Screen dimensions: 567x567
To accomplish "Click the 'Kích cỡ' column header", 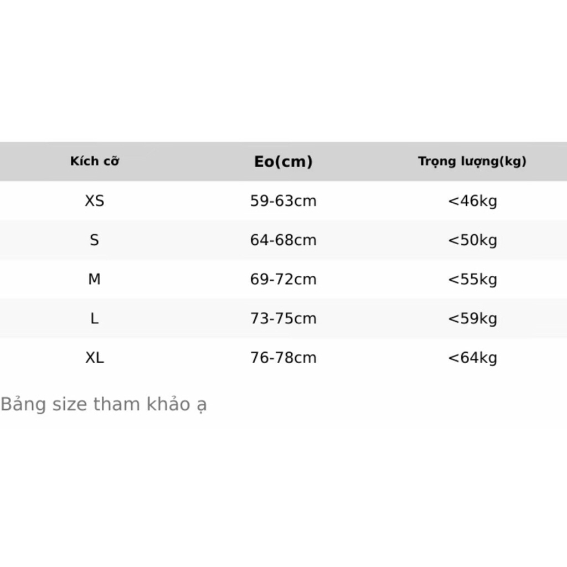I will (x=94, y=161).
